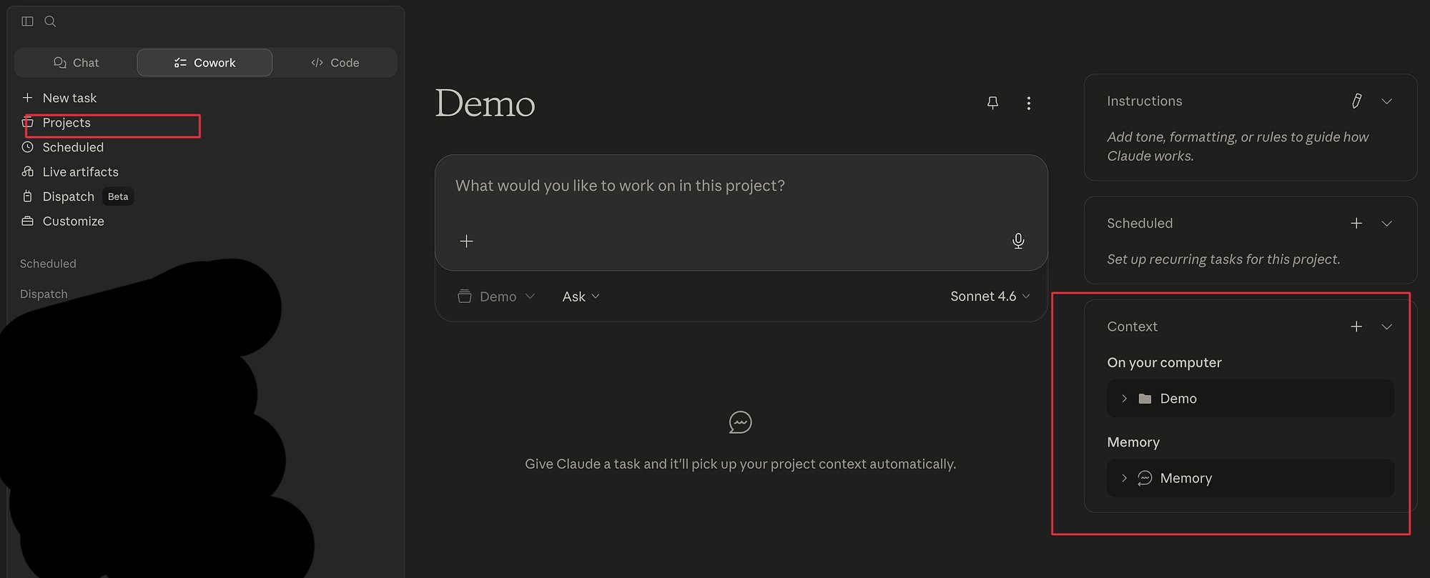This screenshot has width=1430, height=578.
Task: Expand the Memory tree item
Action: pos(1124,478)
